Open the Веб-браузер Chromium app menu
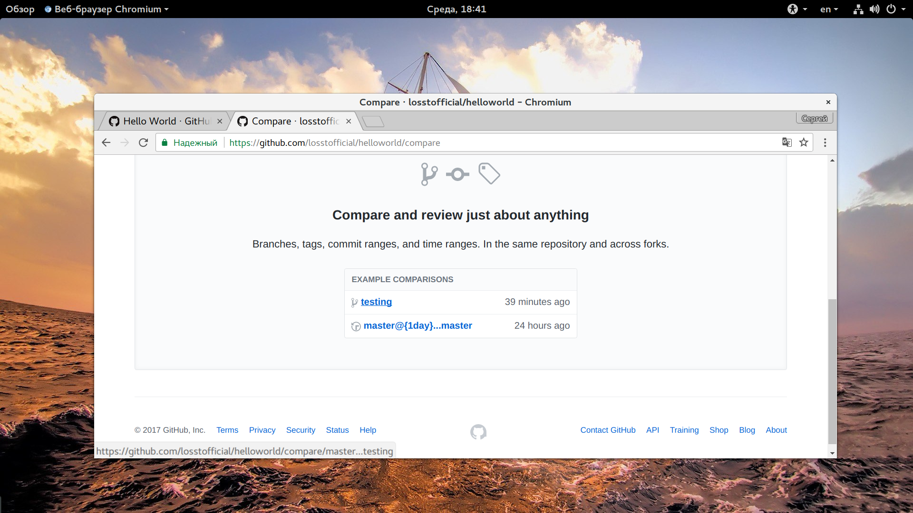The image size is (913, 513). [107, 9]
